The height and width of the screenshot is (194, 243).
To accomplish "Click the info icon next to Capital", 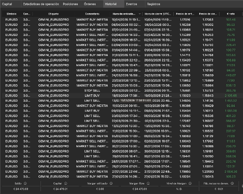I will (x=66, y=183).
